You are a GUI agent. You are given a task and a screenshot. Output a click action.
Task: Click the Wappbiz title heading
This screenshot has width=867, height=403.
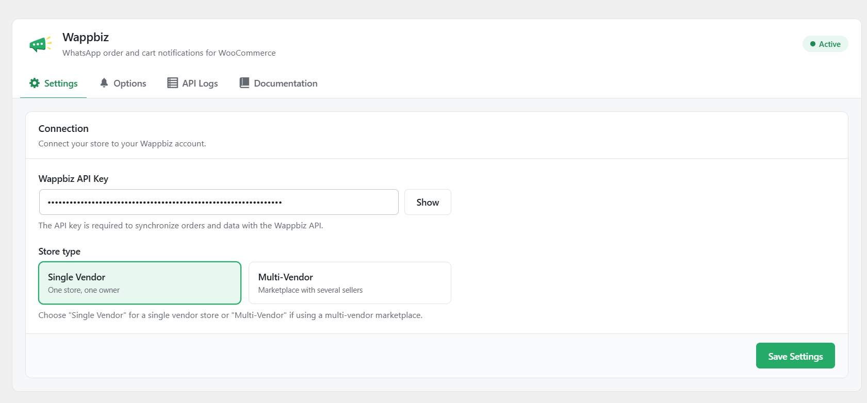click(x=86, y=37)
